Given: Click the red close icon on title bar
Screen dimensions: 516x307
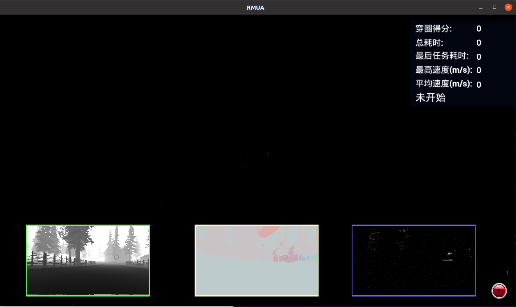Looking at the screenshot, I should pyautogui.click(x=508, y=7).
